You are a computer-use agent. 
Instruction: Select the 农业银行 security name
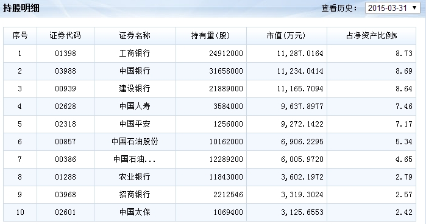(135, 177)
